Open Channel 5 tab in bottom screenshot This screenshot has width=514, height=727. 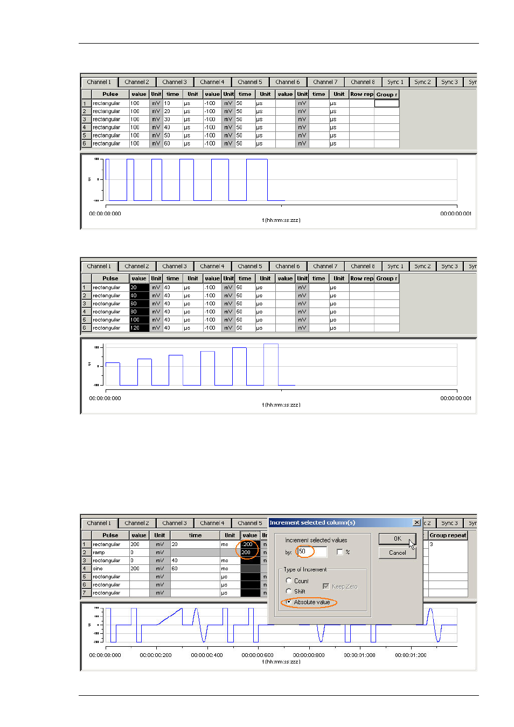[250, 523]
